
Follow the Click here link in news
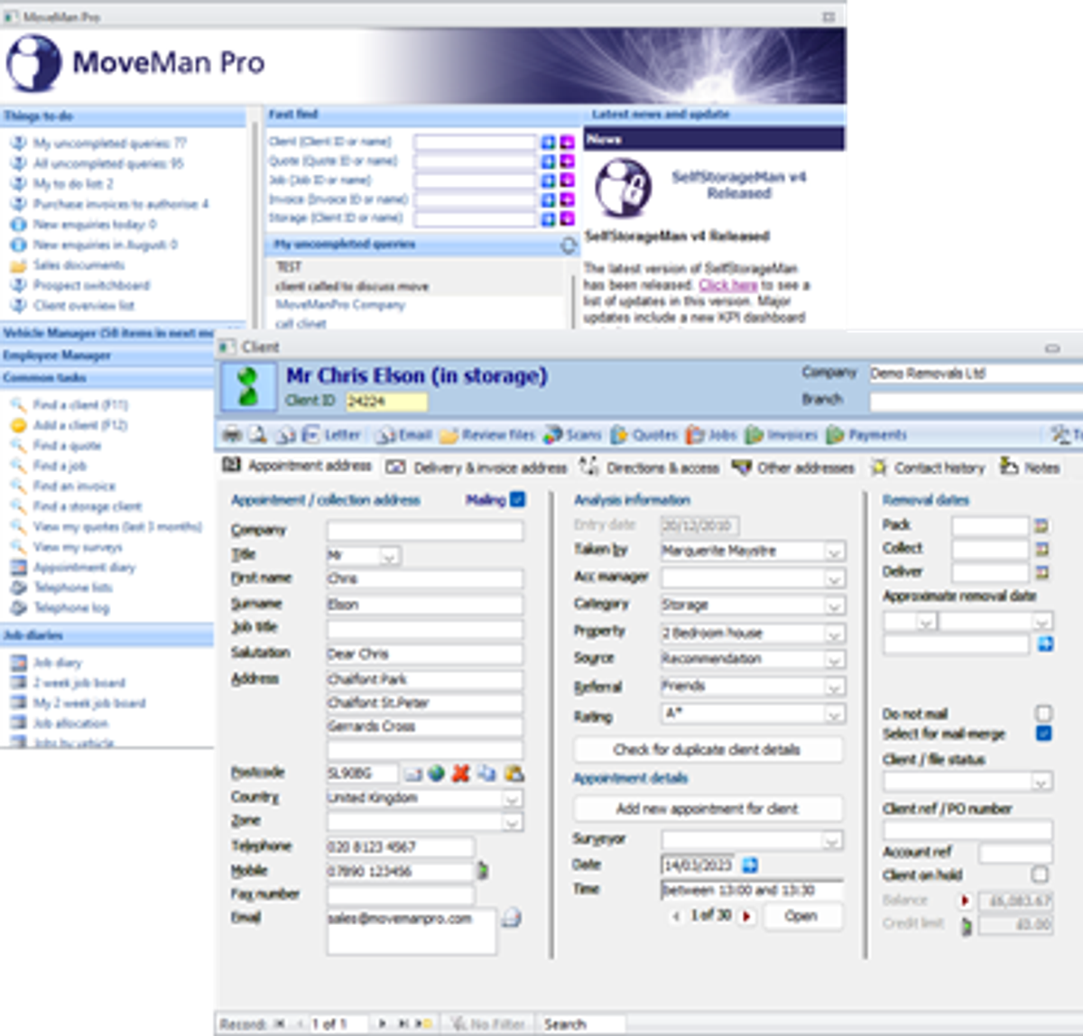click(727, 285)
